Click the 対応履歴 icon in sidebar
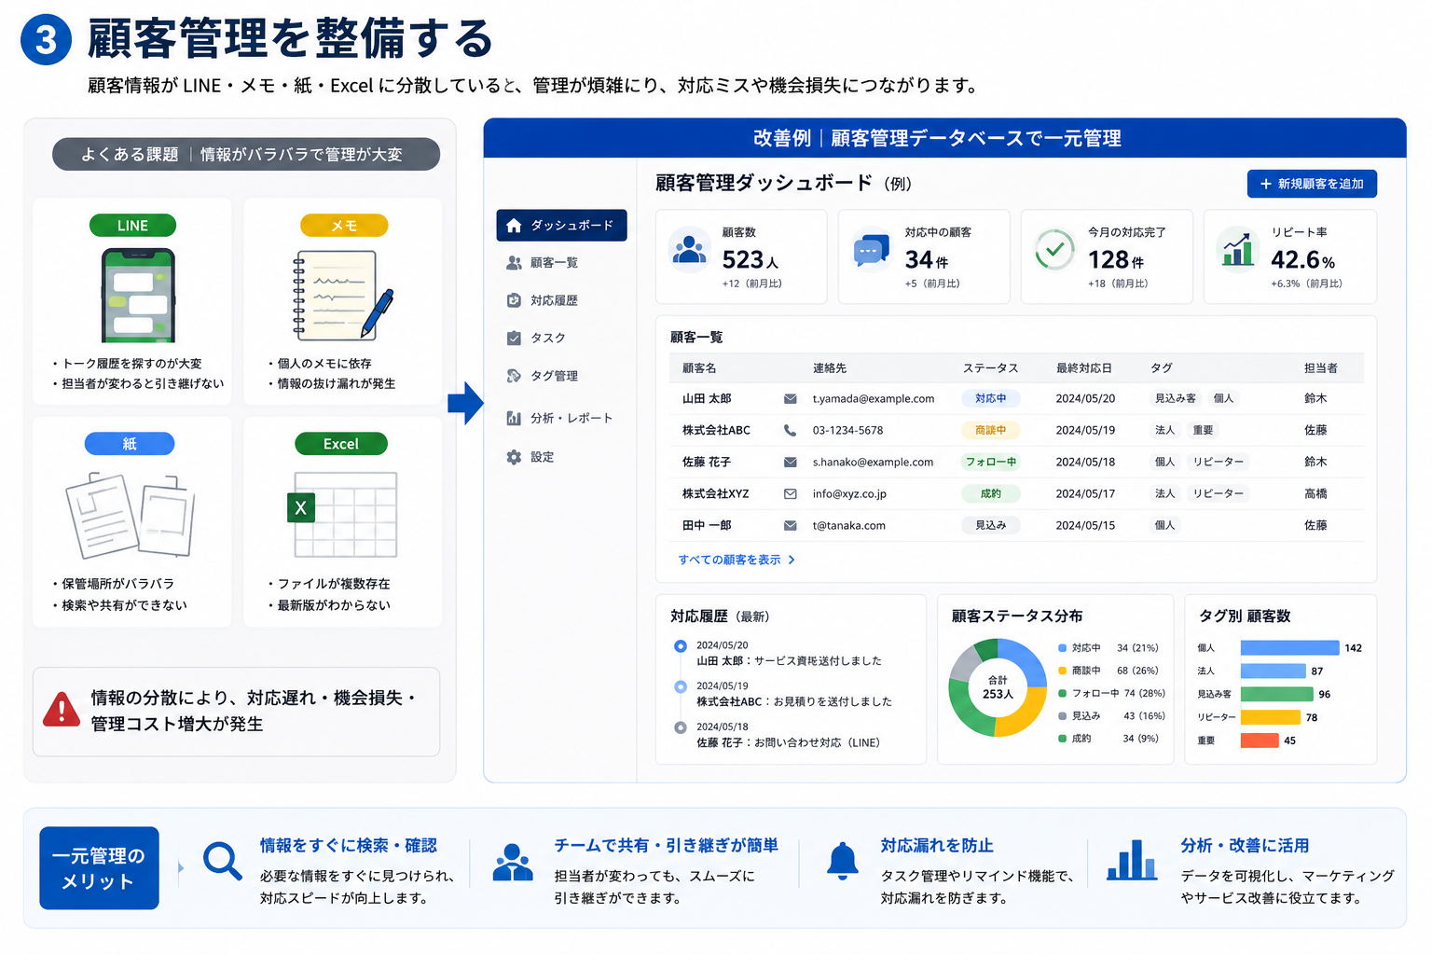 pyautogui.click(x=514, y=300)
